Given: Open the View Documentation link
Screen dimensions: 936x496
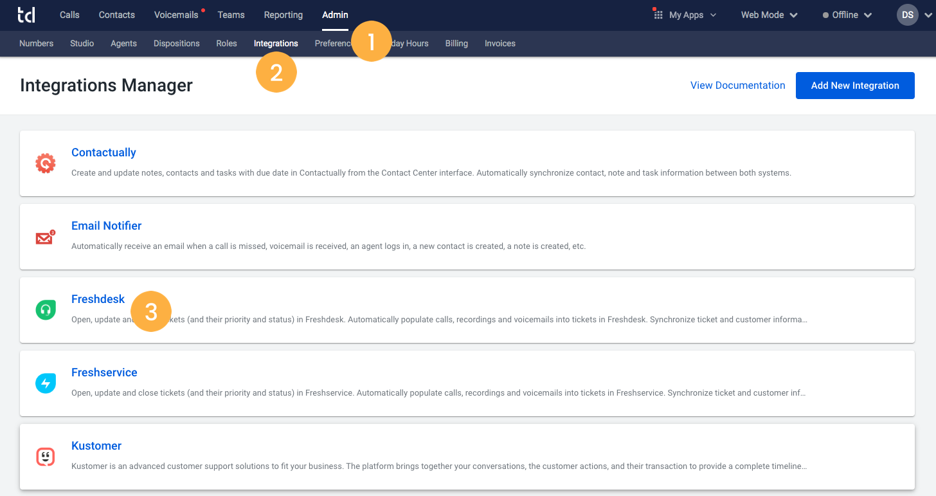Looking at the screenshot, I should [738, 86].
